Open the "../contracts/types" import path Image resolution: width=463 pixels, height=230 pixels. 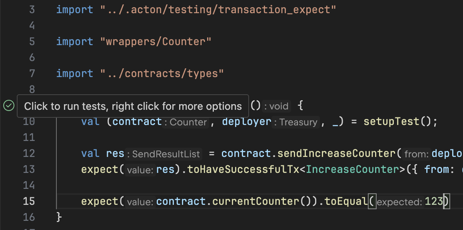coord(162,73)
